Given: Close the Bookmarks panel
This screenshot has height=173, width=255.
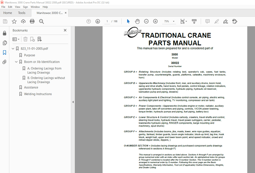Looking at the screenshot, I should click(x=65, y=30).
